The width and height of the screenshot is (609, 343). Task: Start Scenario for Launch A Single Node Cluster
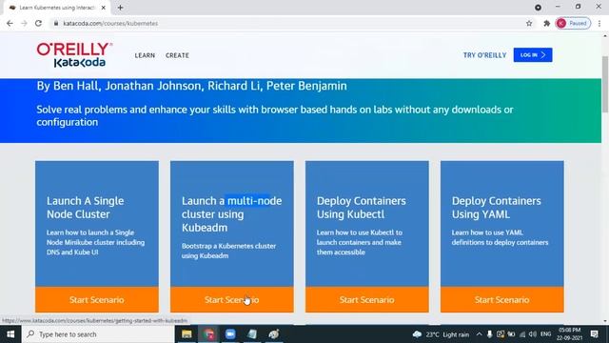pyautogui.click(x=97, y=299)
